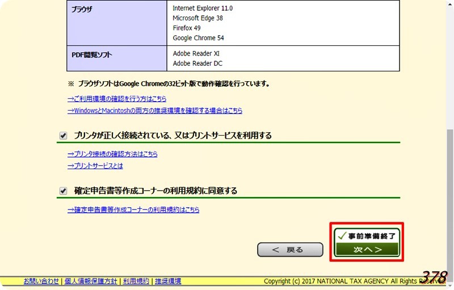Open 確定申告書等作成コーナーの利用規約はこちら link
This screenshot has width=454, height=290.
tap(133, 209)
